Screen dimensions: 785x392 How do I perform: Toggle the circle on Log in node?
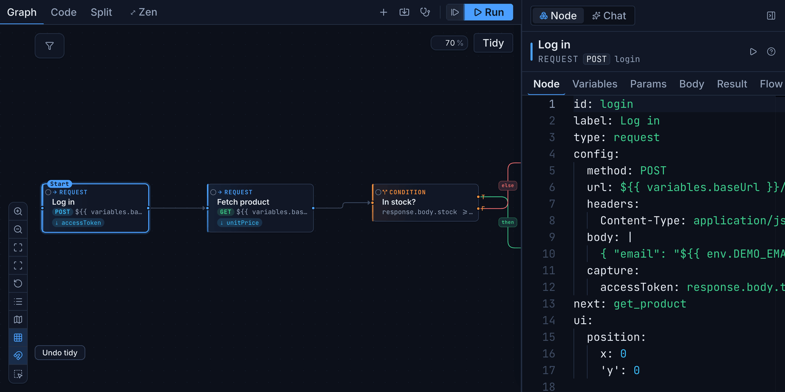pyautogui.click(x=48, y=192)
